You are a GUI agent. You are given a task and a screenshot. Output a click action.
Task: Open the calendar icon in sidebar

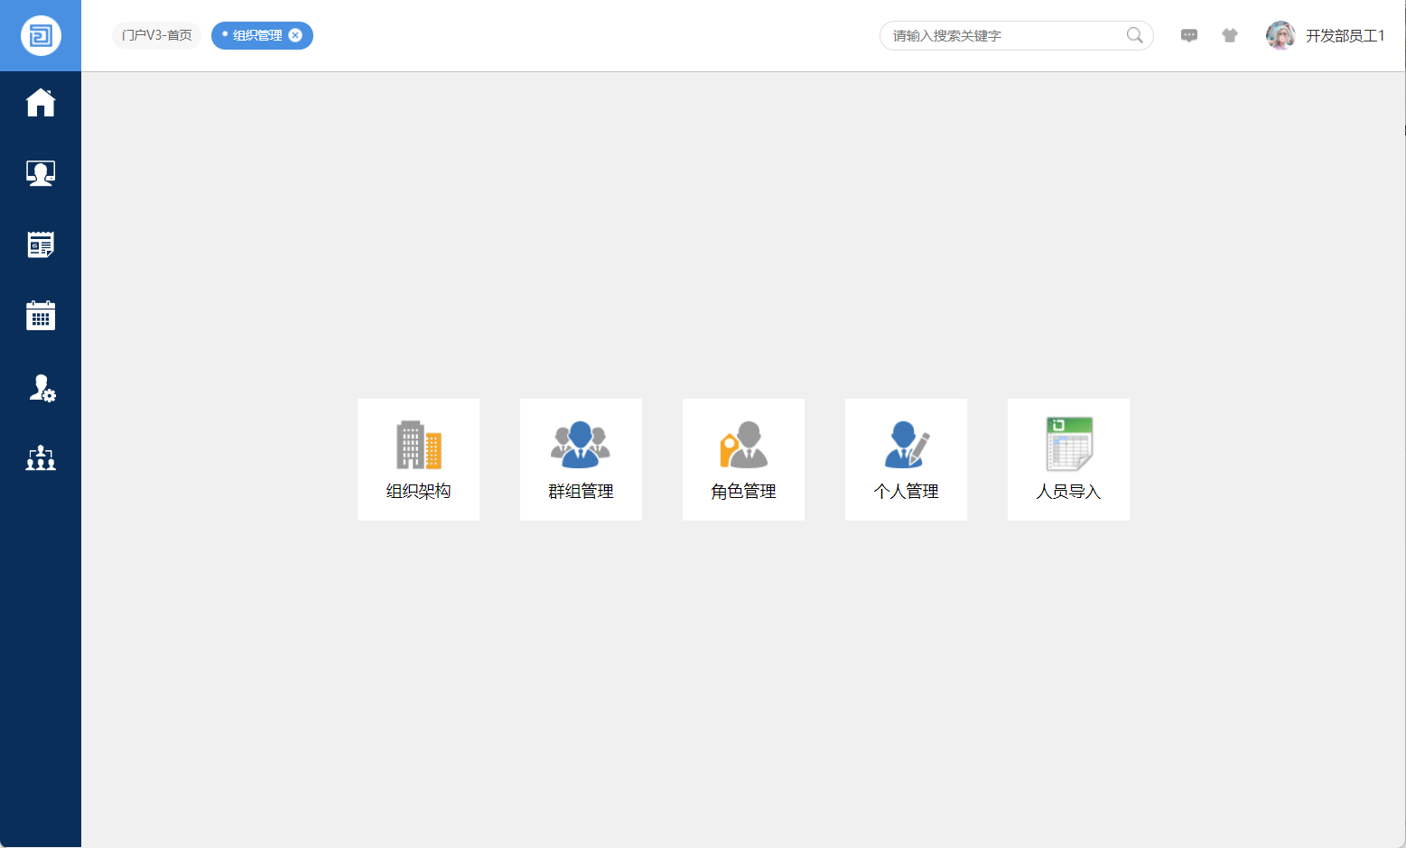click(41, 316)
